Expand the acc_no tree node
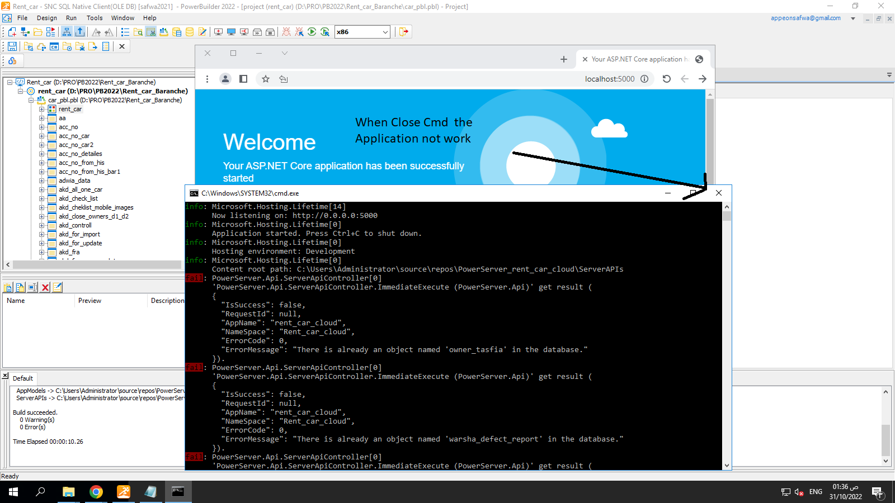The image size is (895, 503). pyautogui.click(x=42, y=127)
